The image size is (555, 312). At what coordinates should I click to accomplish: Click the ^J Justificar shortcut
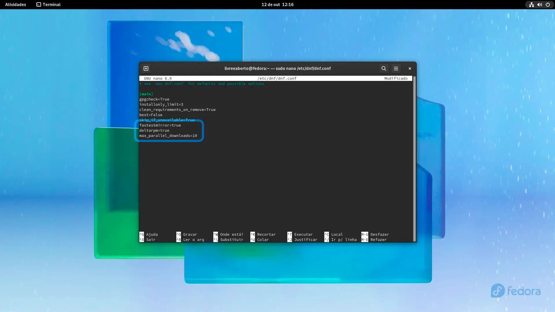302,239
